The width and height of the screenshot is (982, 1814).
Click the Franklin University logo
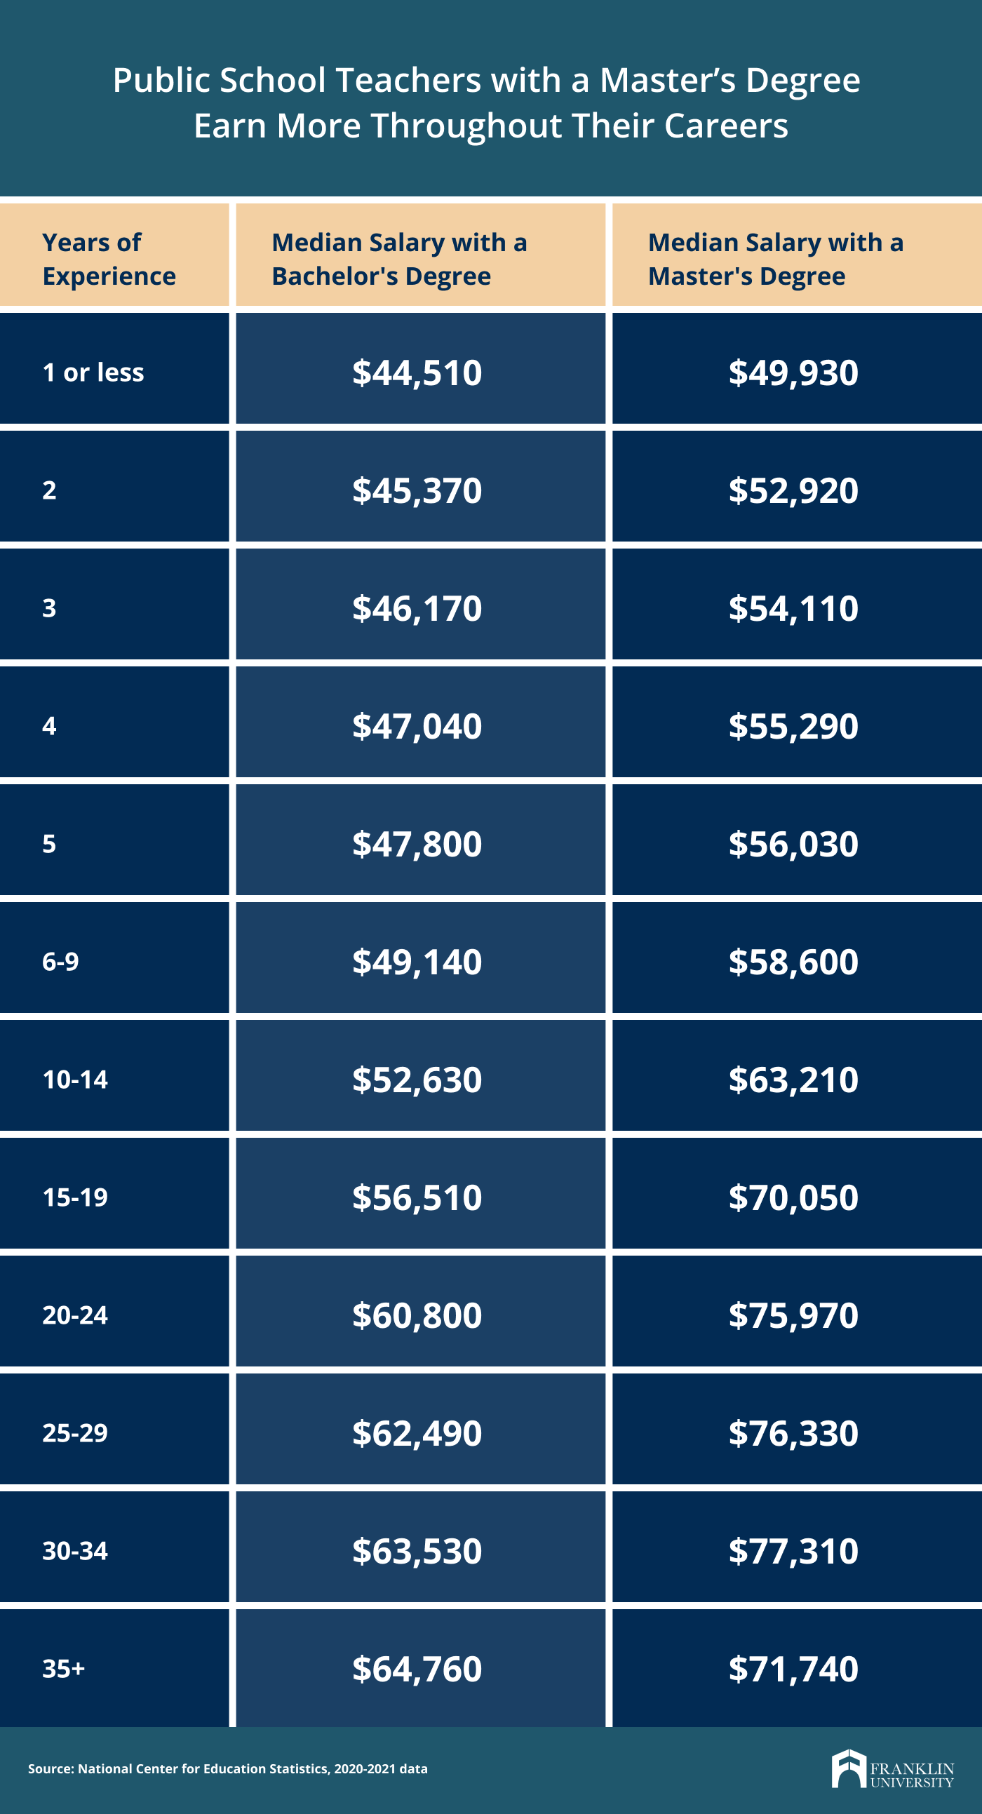point(893,1768)
